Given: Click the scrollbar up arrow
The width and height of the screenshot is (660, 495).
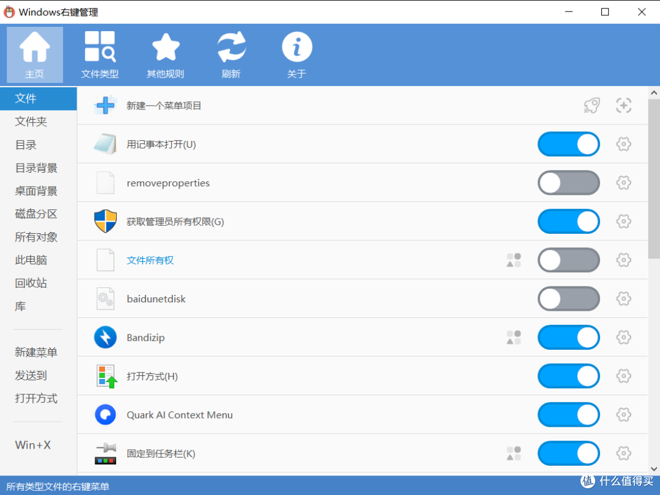Looking at the screenshot, I should click(654, 93).
